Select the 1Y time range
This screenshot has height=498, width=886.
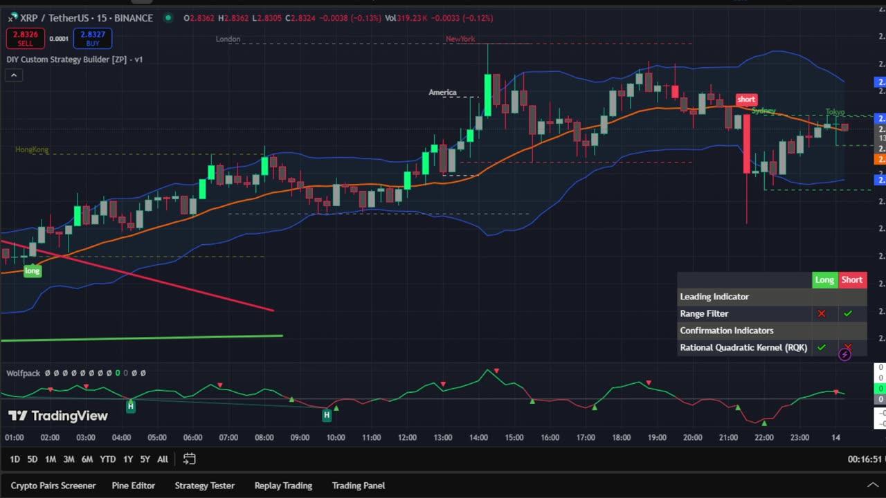128,459
